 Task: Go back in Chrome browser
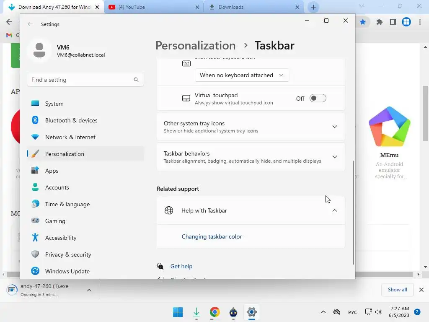[9, 22]
